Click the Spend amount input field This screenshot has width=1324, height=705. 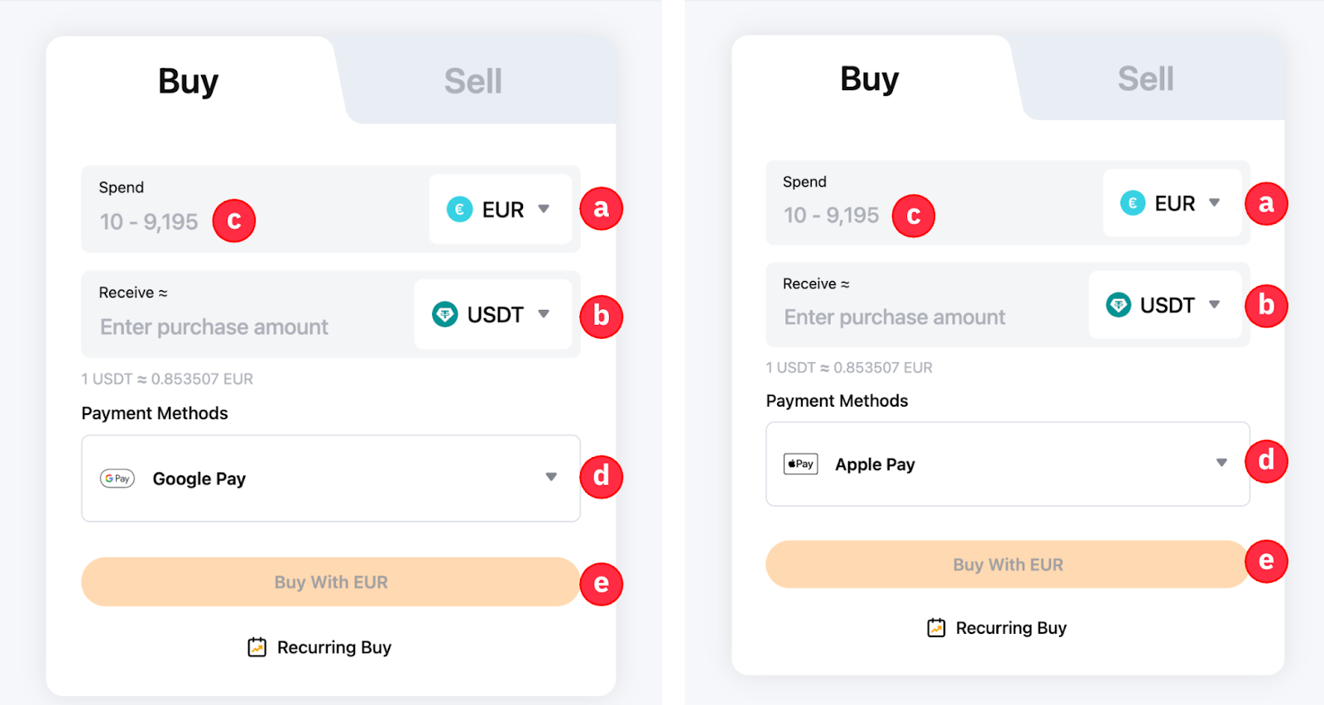tap(165, 222)
